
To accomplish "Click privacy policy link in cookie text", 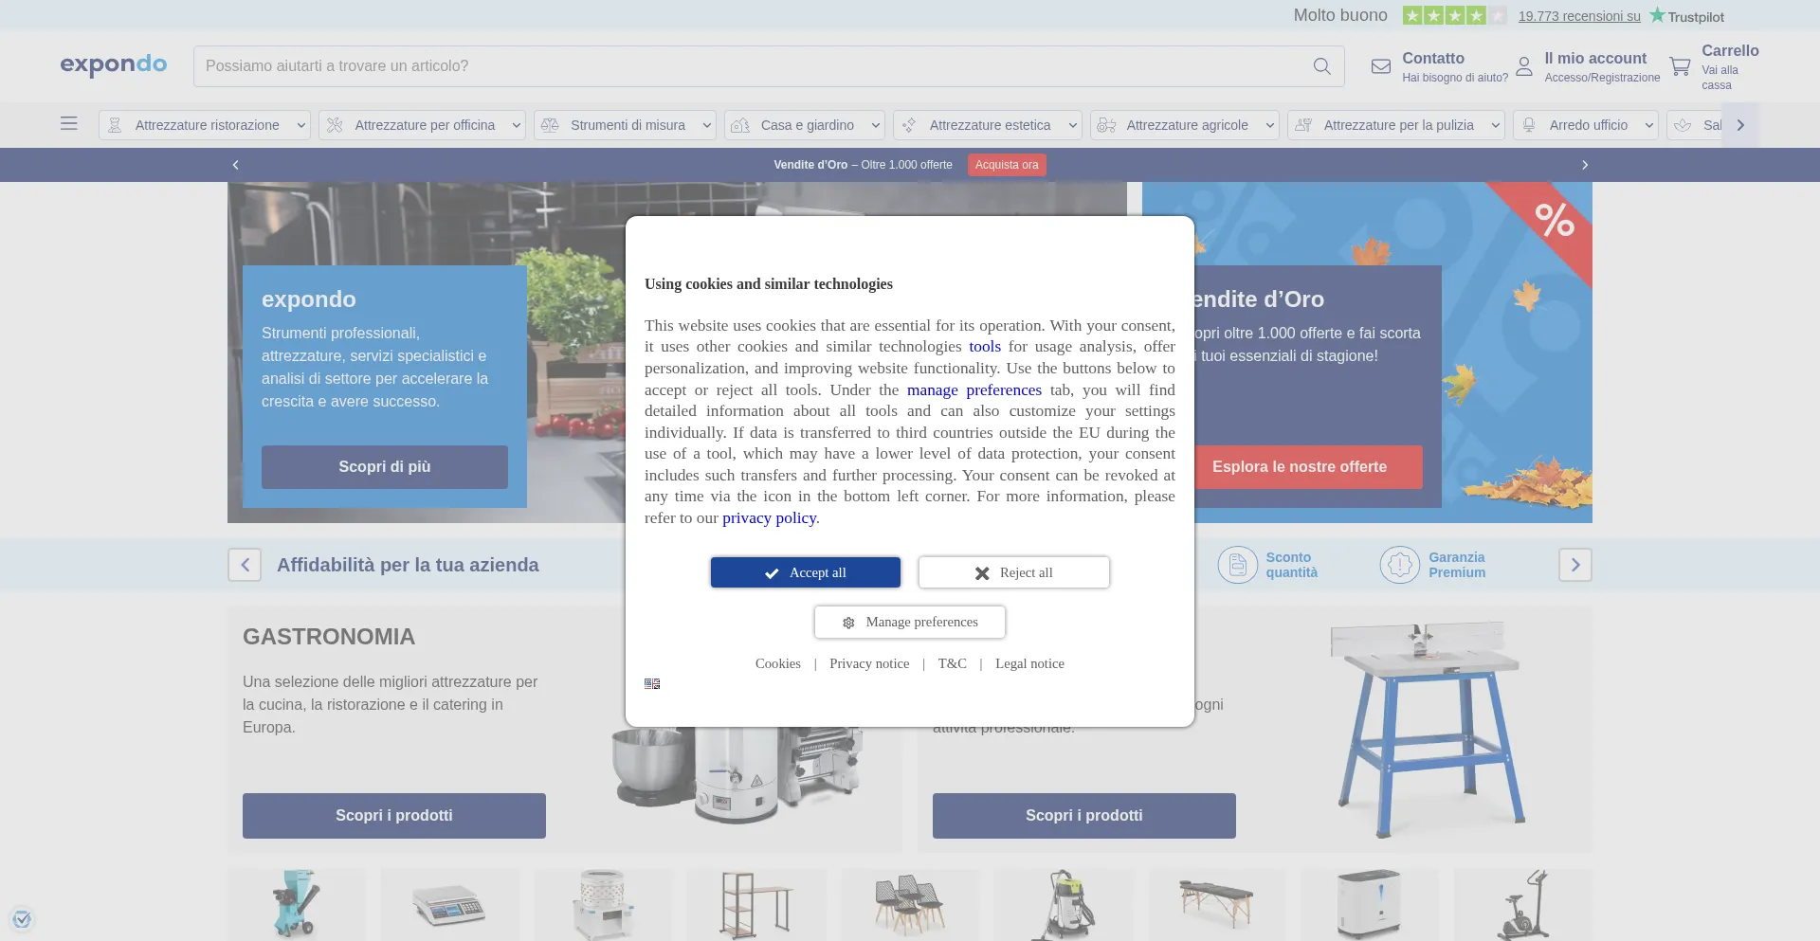I will [769, 518].
